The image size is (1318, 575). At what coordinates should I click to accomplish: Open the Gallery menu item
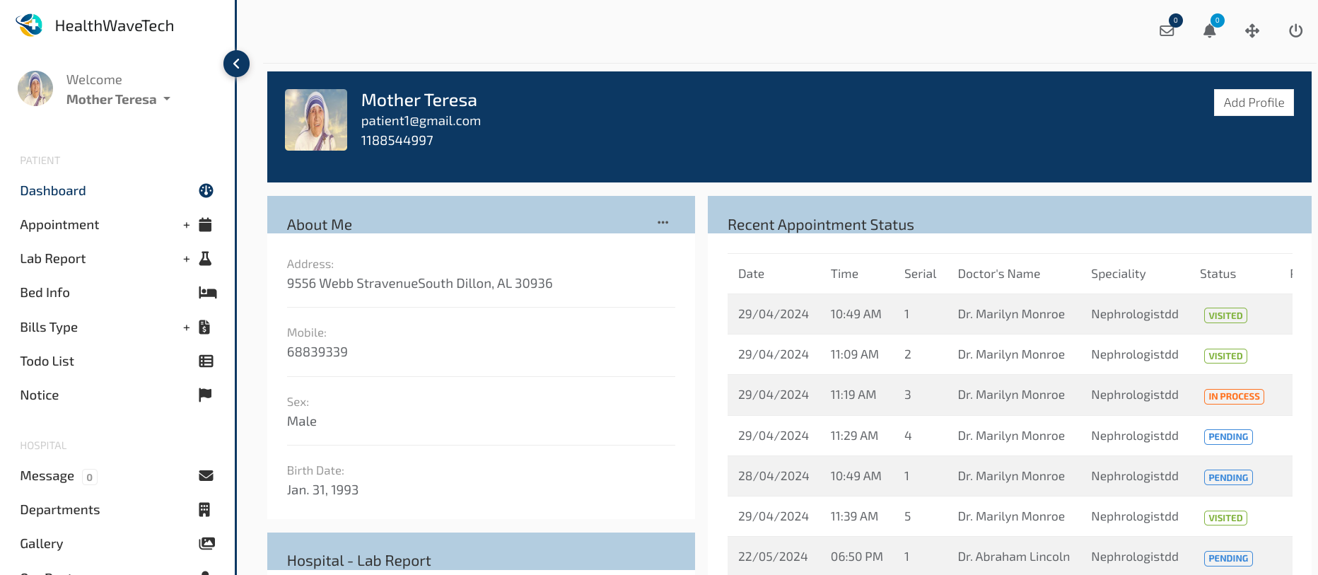(x=42, y=544)
